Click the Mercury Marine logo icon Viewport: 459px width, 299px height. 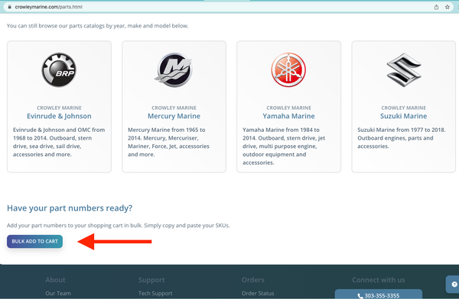(x=174, y=69)
